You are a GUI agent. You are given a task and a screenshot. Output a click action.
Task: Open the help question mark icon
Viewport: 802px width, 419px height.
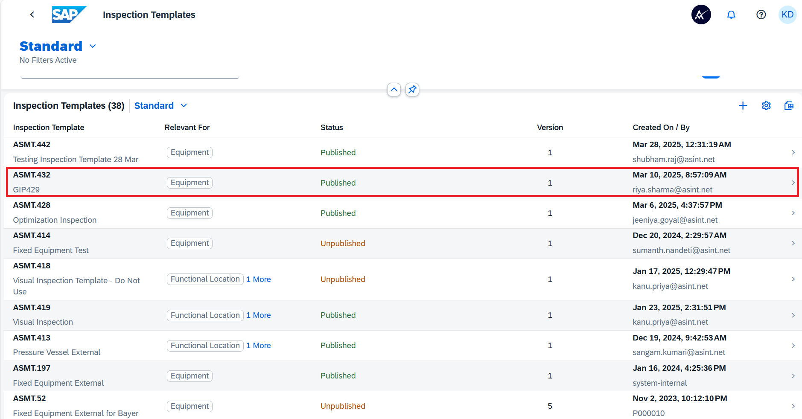(x=761, y=15)
